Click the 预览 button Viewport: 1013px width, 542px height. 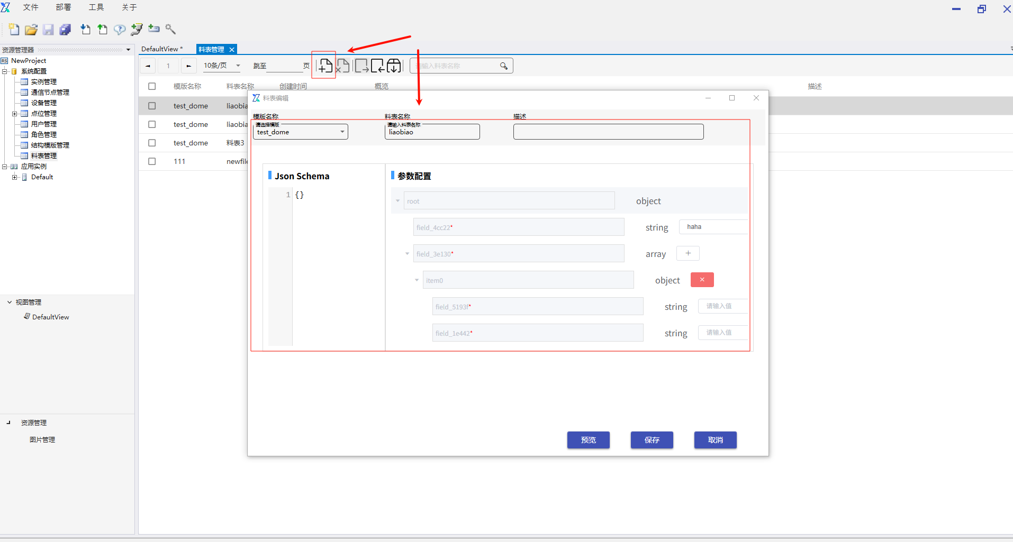tap(588, 440)
